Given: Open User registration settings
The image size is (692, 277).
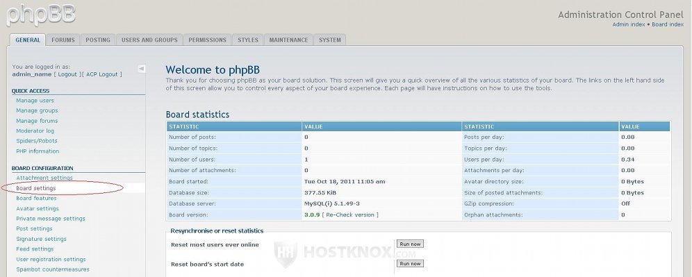Looking at the screenshot, I should [51, 260].
